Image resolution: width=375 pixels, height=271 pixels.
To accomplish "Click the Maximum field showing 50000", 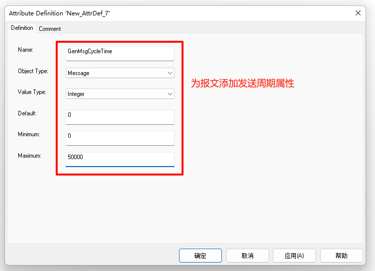I will [120, 159].
